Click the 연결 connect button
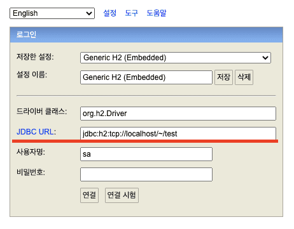294x229 pixels. pos(89,195)
